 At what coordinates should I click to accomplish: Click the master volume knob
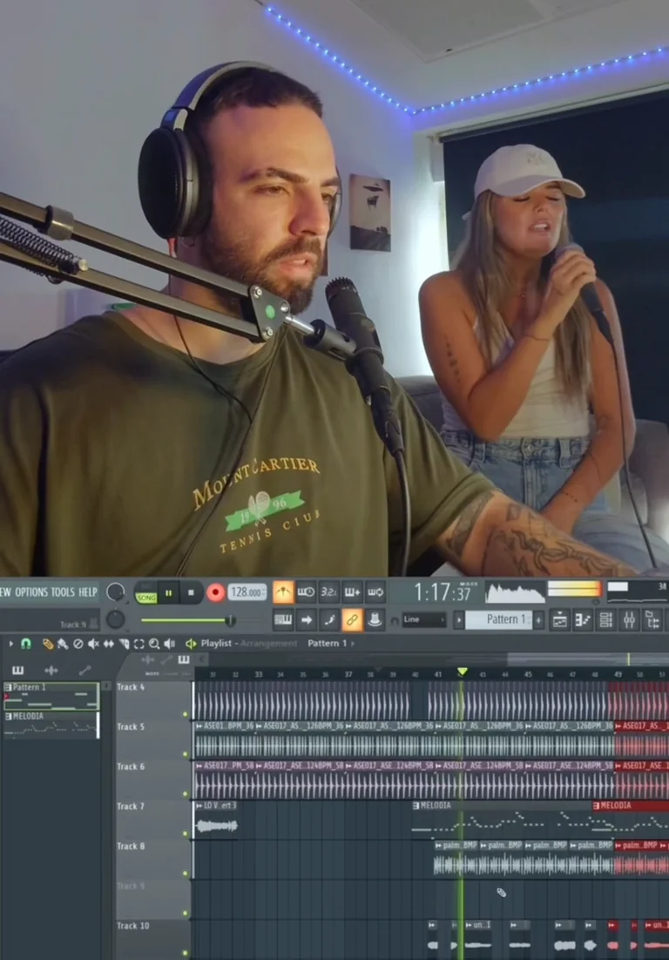pyautogui.click(x=115, y=592)
